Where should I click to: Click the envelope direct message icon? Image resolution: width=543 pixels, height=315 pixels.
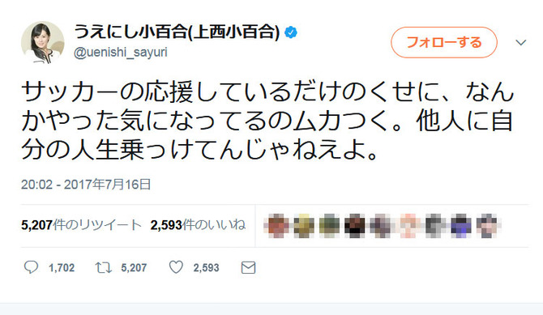click(248, 267)
